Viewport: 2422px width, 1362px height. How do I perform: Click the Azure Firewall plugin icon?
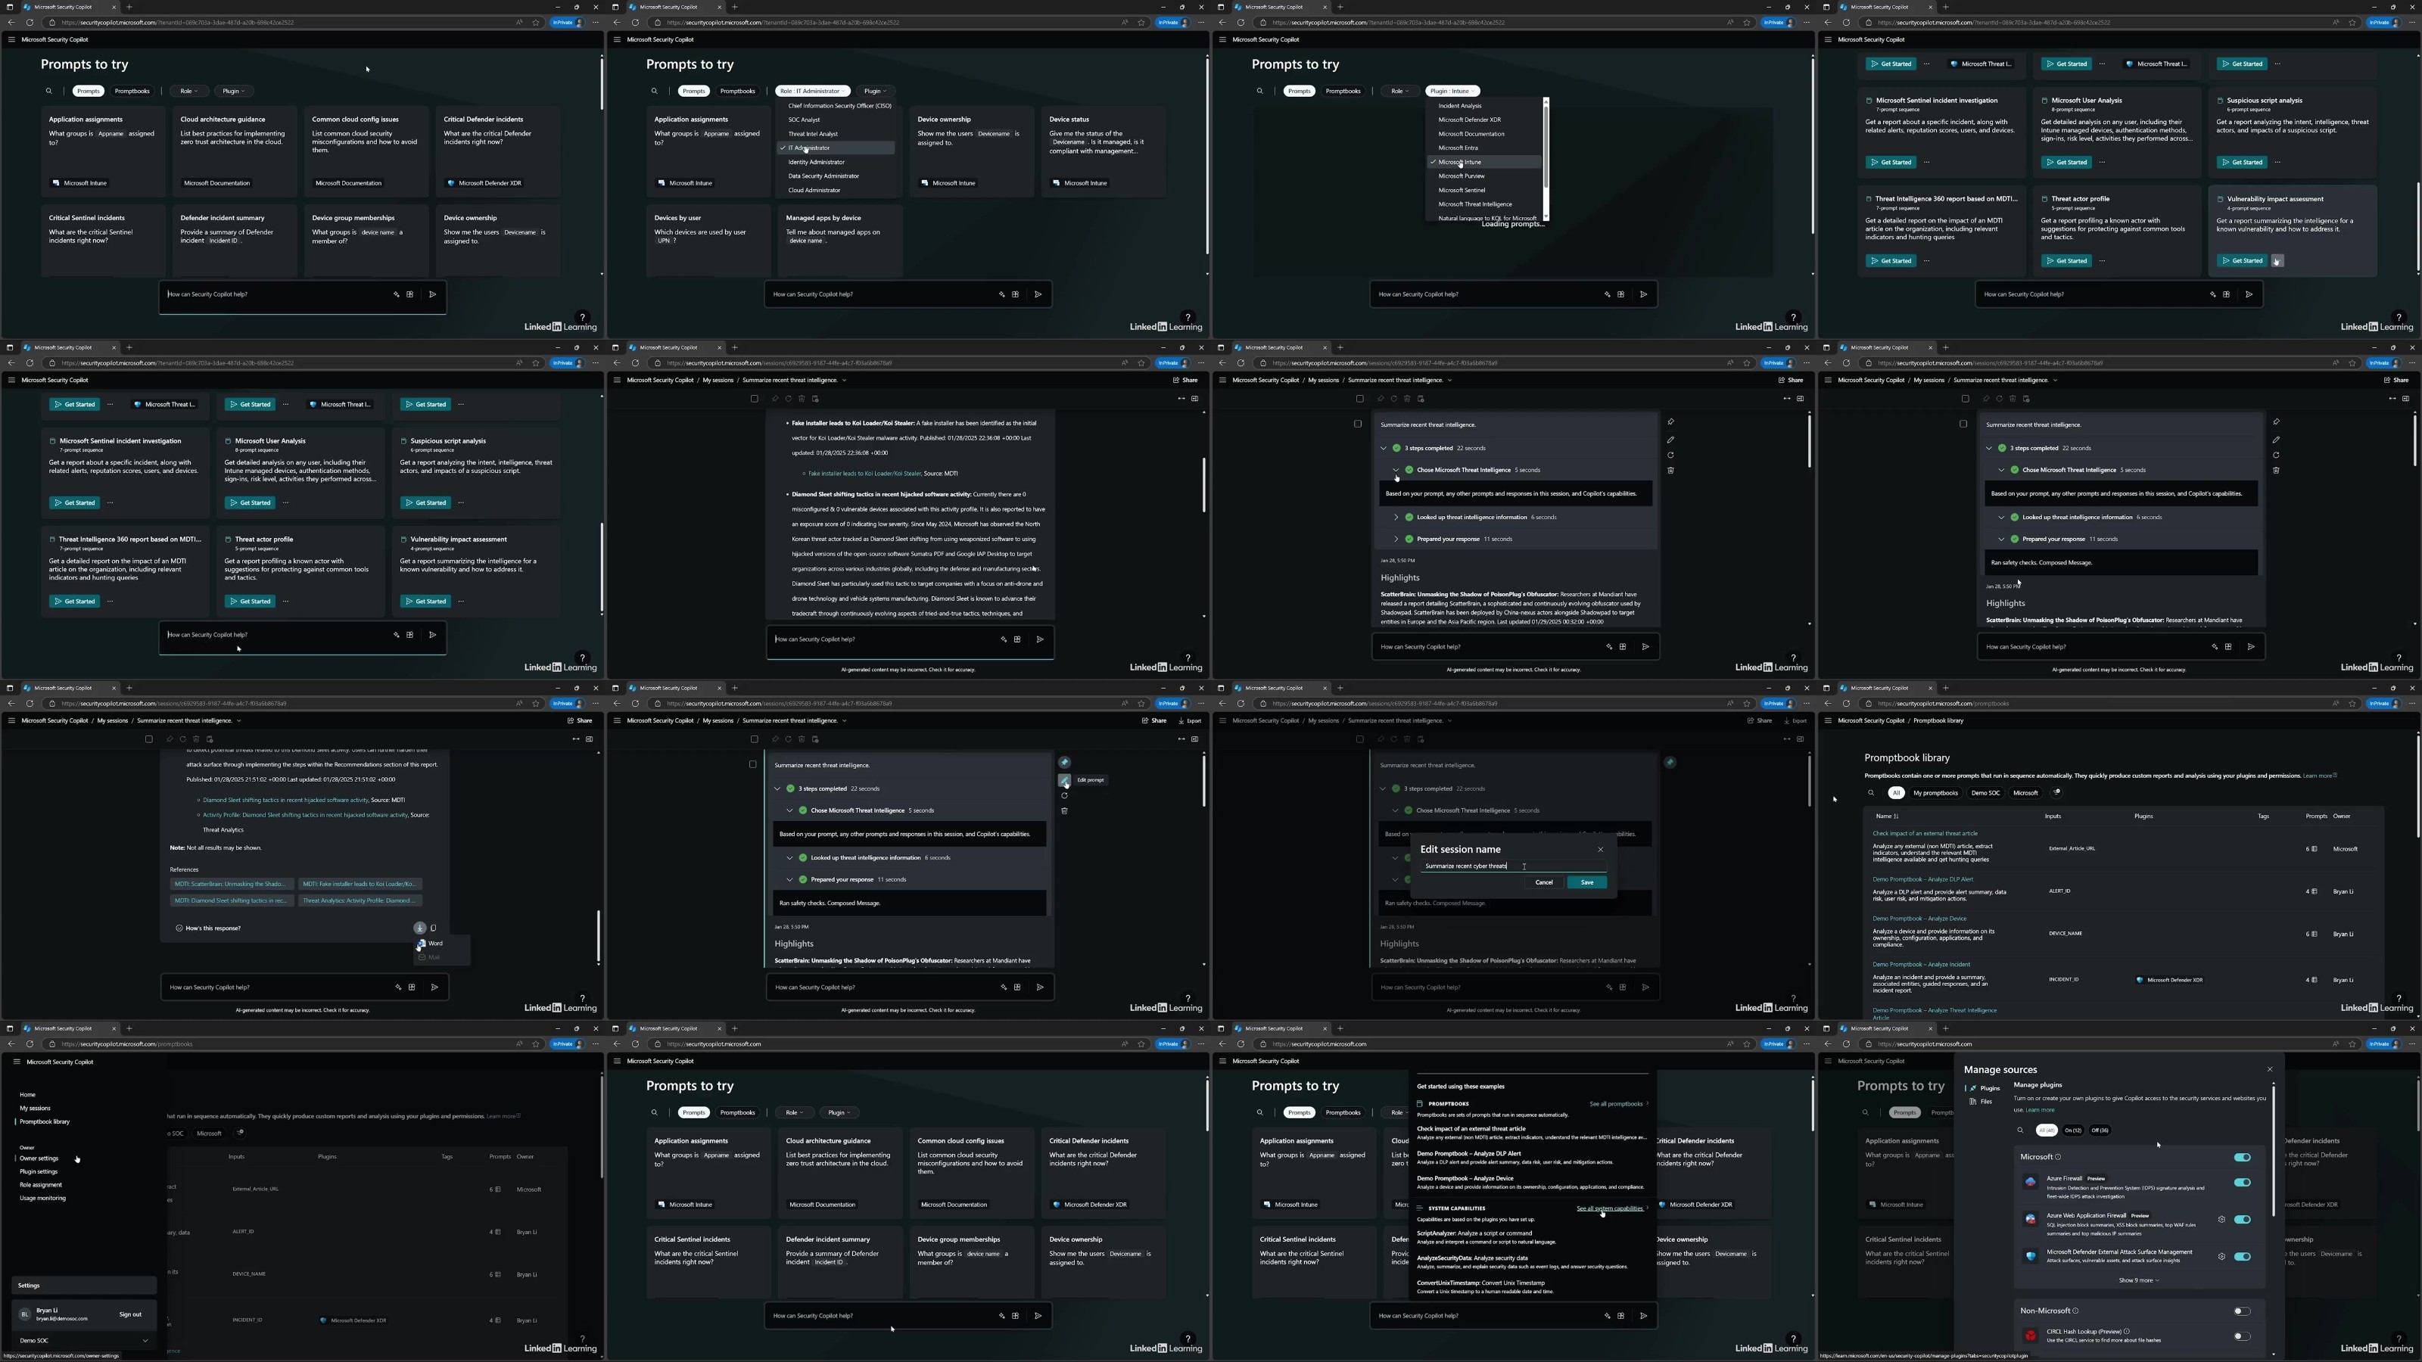click(x=2031, y=1181)
